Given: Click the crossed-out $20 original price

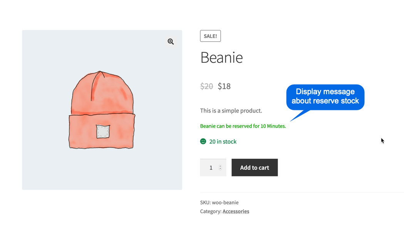Looking at the screenshot, I should point(206,86).
